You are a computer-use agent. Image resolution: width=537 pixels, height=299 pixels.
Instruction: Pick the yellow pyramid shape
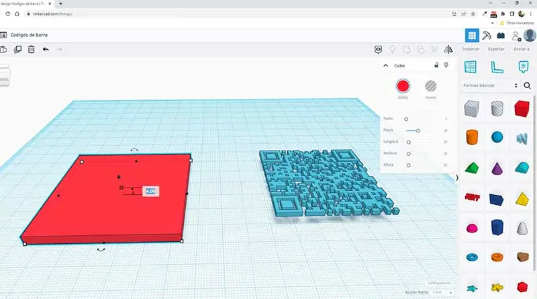click(x=522, y=199)
